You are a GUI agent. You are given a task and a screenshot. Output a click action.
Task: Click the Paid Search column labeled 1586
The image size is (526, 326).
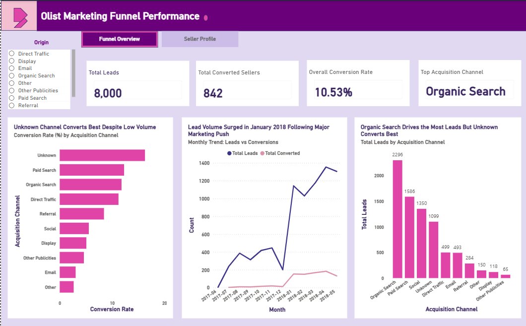tap(409, 237)
